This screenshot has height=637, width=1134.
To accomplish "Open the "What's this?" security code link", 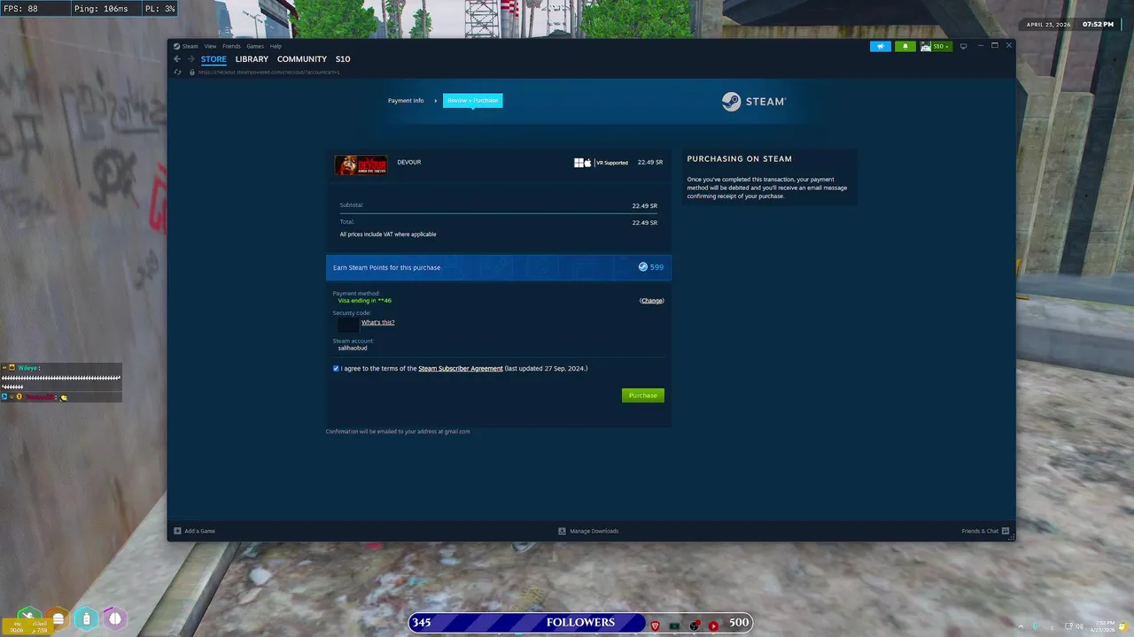I will (377, 322).
